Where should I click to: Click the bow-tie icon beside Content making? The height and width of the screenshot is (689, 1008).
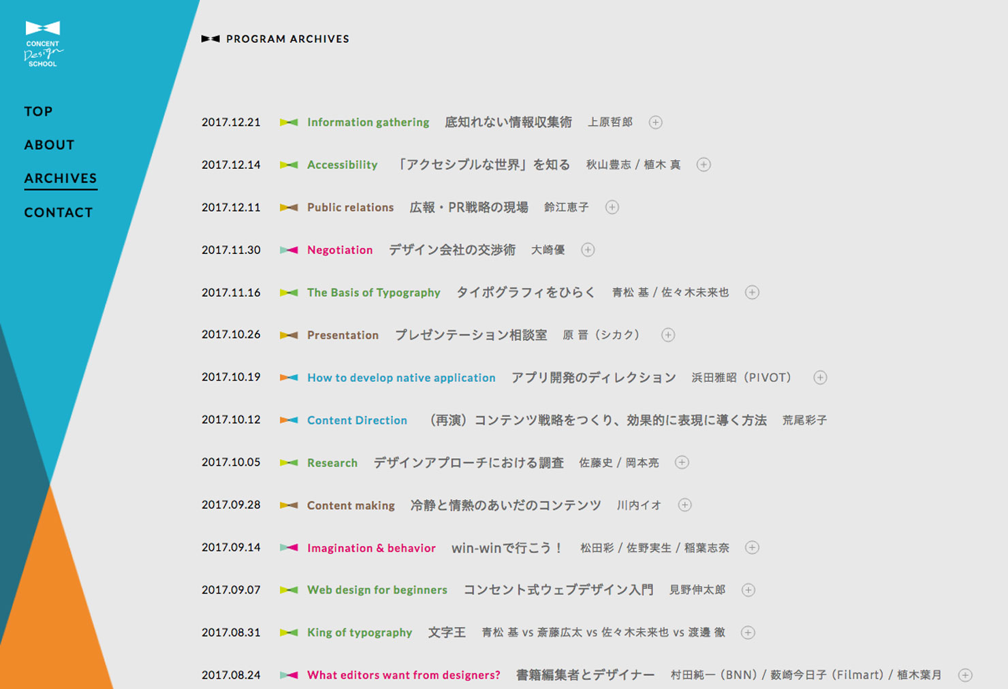289,505
